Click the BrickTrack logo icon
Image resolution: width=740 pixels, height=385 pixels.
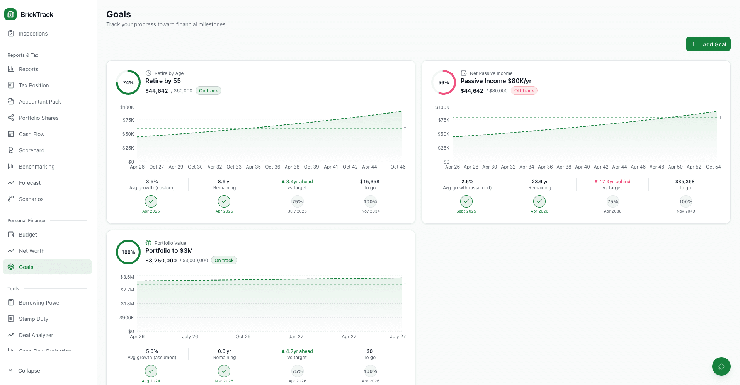[10, 14]
